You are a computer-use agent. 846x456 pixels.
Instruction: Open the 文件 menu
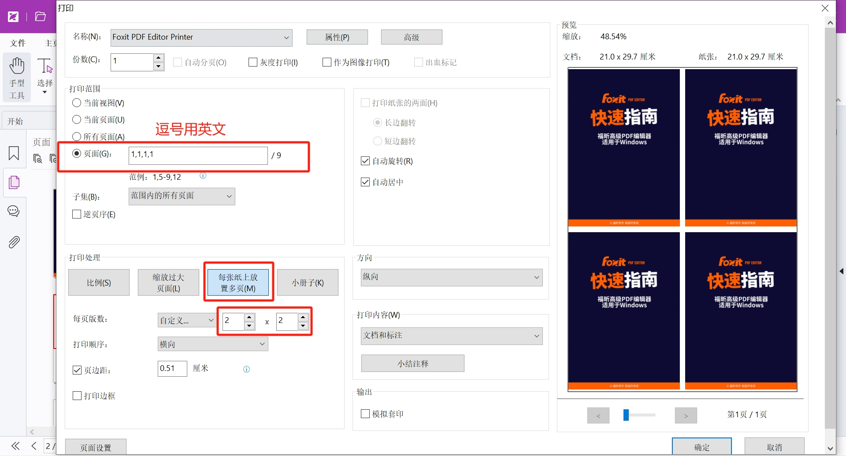point(18,43)
